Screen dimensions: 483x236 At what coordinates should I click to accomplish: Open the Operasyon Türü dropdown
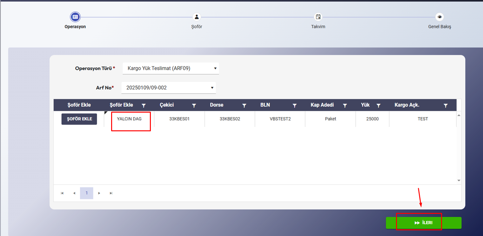point(171,68)
